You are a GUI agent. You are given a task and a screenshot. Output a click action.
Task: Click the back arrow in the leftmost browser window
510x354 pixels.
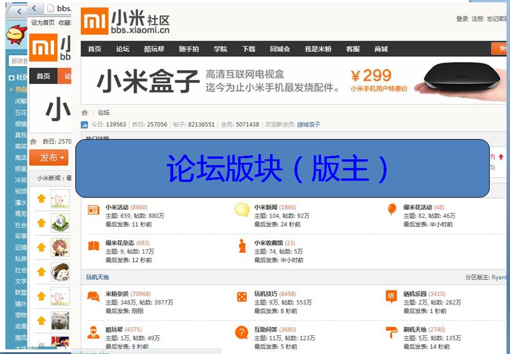pos(19,12)
